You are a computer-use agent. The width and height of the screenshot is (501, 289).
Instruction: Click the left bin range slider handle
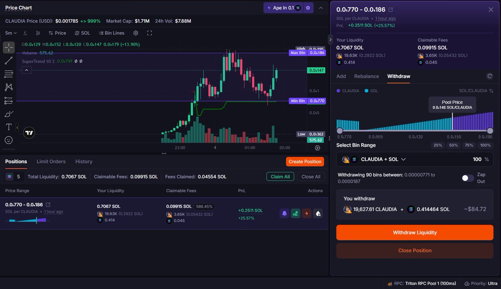(x=340, y=131)
